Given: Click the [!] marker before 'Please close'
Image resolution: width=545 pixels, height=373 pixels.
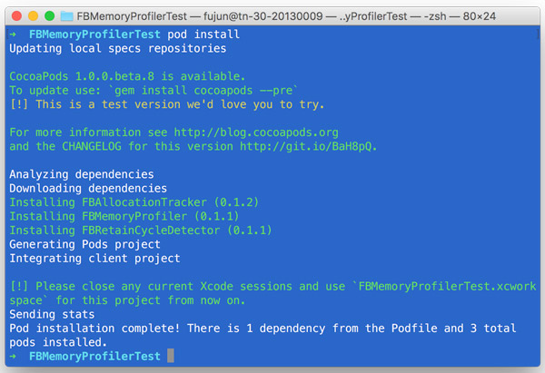Looking at the screenshot, I should pyautogui.click(x=19, y=287).
